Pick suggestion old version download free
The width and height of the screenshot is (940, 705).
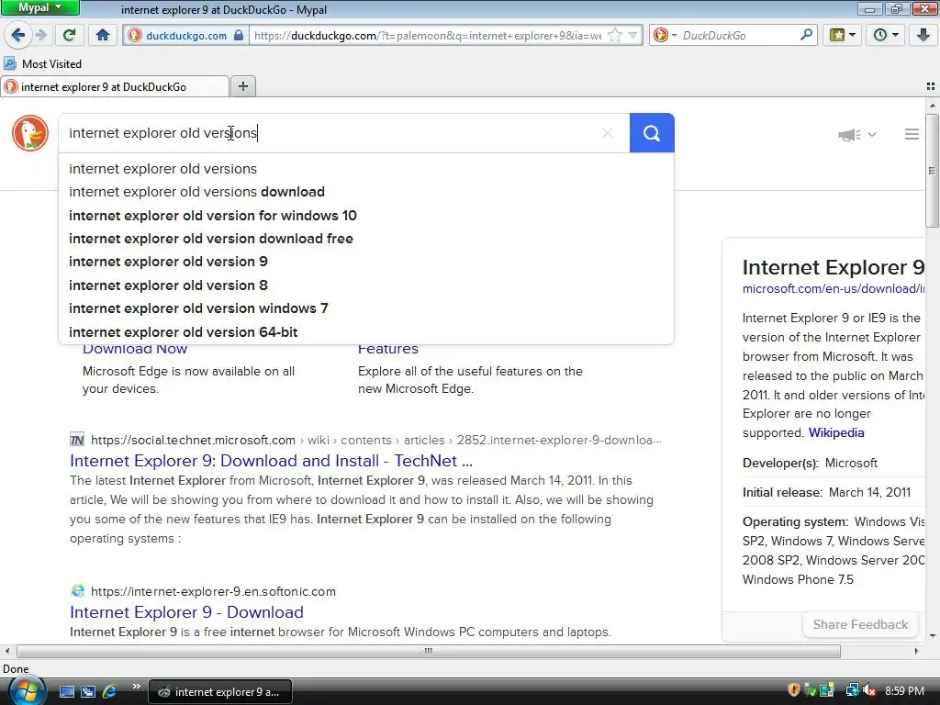coord(365,239)
